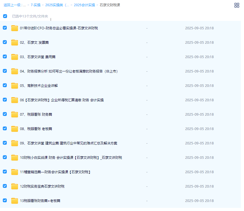Image resolution: width=244 pixels, height=211 pixels.
Task: Uncheck checkbox for 06 企业所得税汇算清缴 folder
Action: [x=5, y=100]
